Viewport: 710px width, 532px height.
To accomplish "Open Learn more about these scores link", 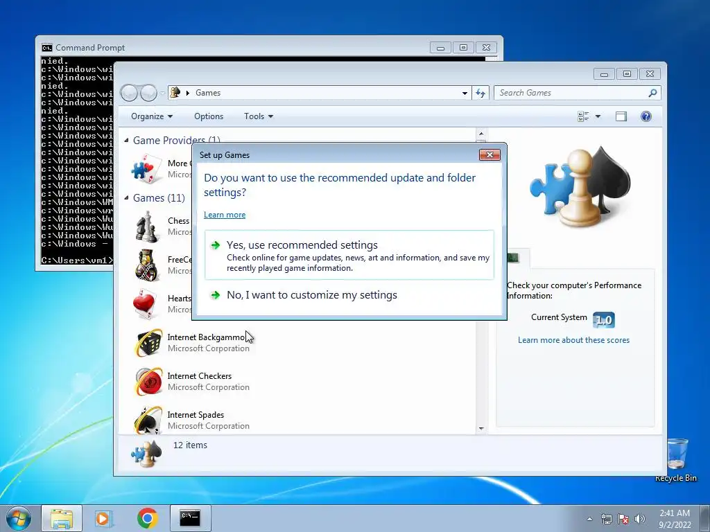I will coord(573,340).
